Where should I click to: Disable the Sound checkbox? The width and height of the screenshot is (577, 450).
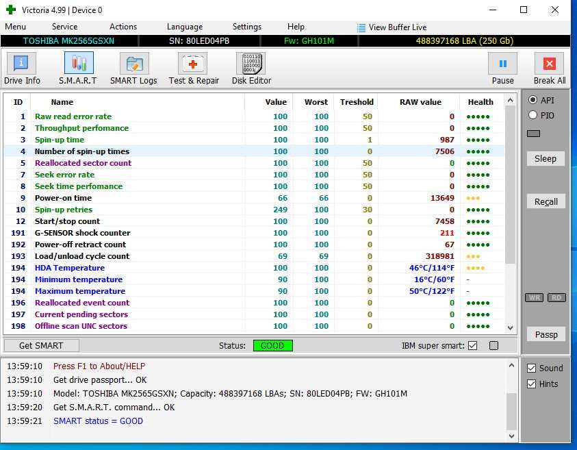pos(532,368)
